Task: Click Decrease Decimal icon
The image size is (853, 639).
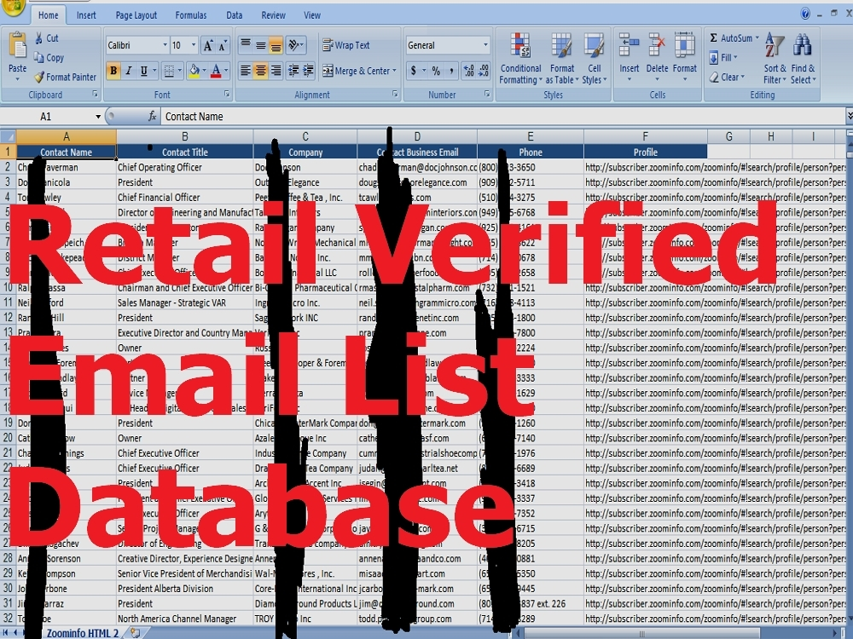Action: click(x=484, y=71)
